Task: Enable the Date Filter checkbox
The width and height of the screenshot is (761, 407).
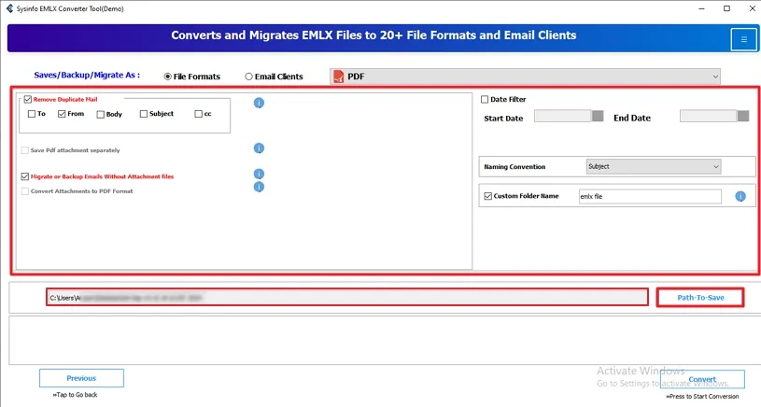Action: coord(485,100)
